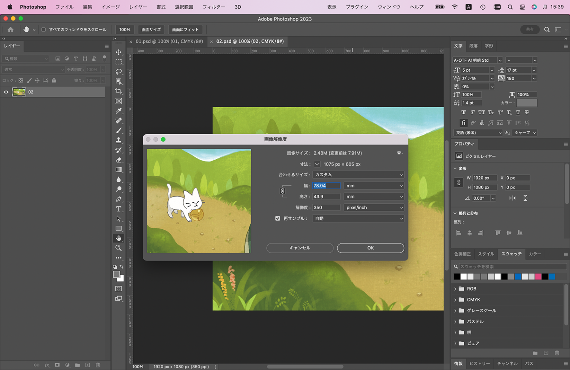Uncheck the 再サンプル checkbox

(278, 219)
